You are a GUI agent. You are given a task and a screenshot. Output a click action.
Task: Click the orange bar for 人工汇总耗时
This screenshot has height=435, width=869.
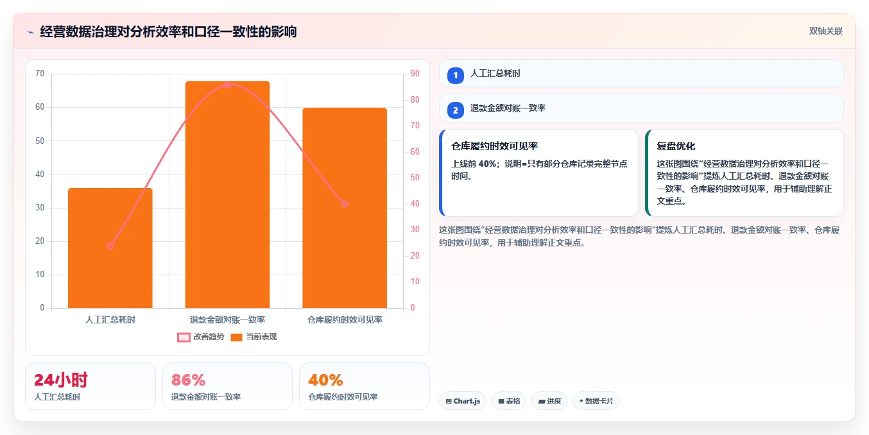[110, 248]
